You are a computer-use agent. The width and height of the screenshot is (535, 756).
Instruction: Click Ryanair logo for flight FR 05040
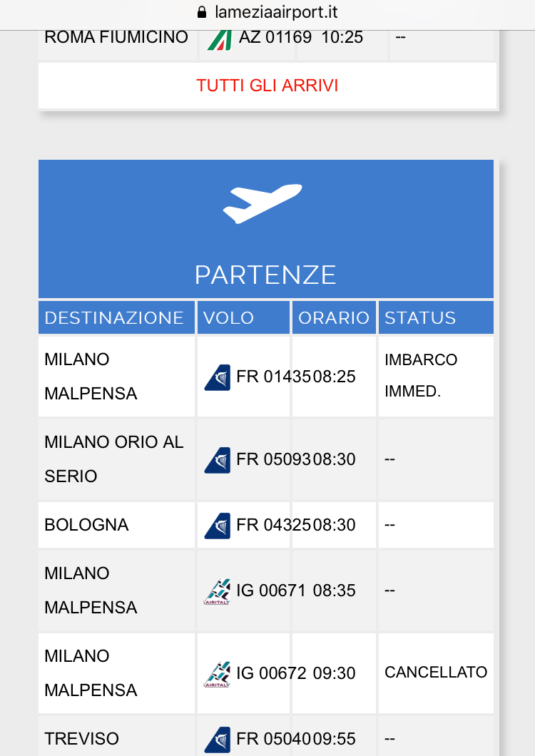click(x=218, y=740)
